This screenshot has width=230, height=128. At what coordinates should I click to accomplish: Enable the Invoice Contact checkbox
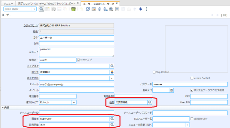[x=192, y=78]
